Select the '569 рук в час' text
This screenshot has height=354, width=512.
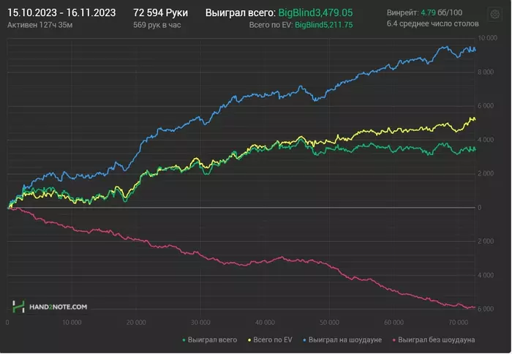157,25
